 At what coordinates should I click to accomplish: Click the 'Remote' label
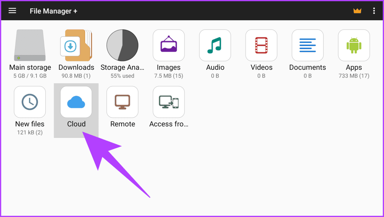pos(123,124)
